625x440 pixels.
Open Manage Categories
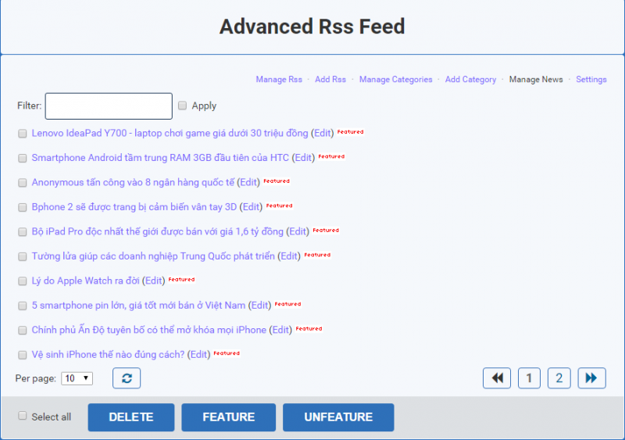click(x=396, y=80)
